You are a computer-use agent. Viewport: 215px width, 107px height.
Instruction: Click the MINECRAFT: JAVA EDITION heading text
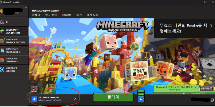tap(46, 11)
